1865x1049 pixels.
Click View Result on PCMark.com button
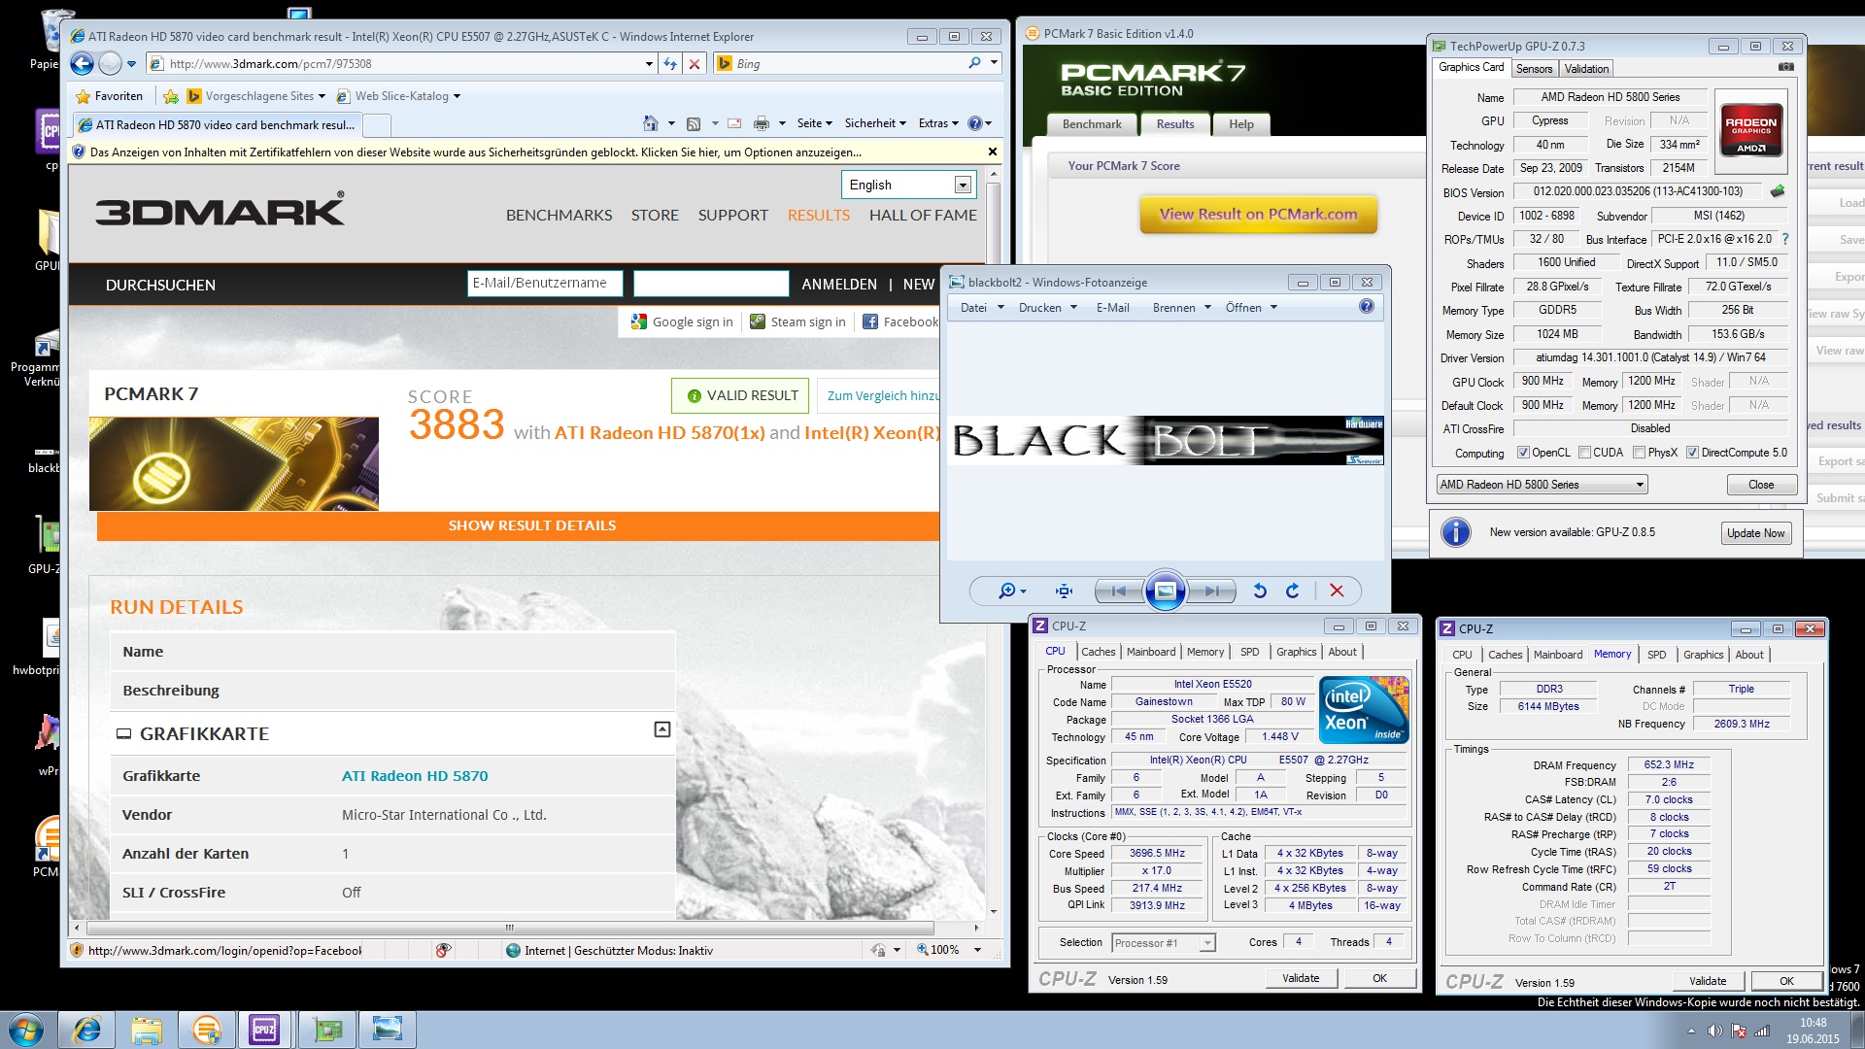pos(1258,215)
